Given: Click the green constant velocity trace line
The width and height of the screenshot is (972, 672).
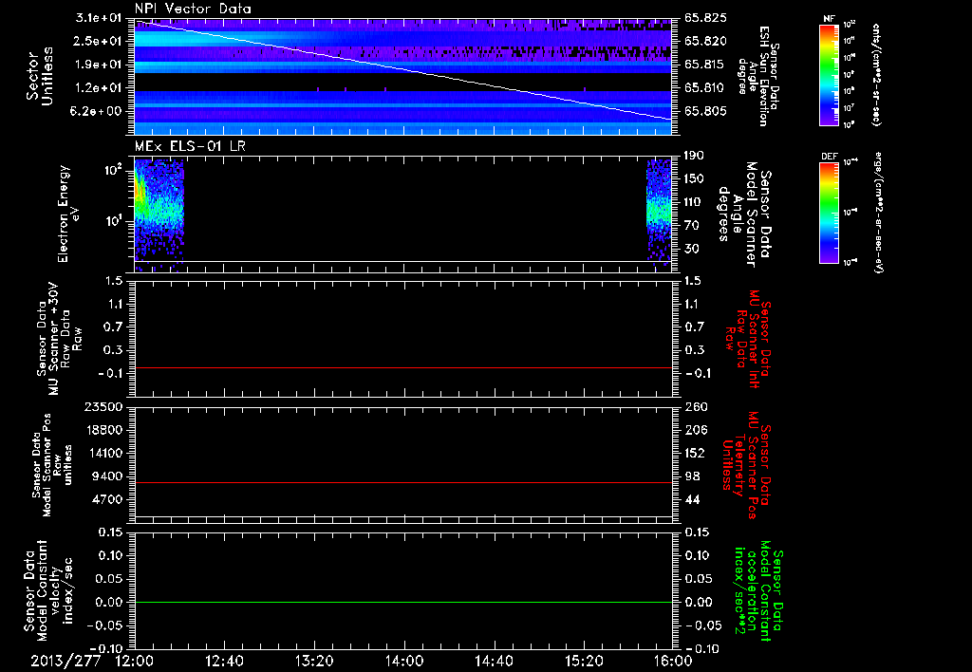Looking at the screenshot, I should click(x=403, y=602).
